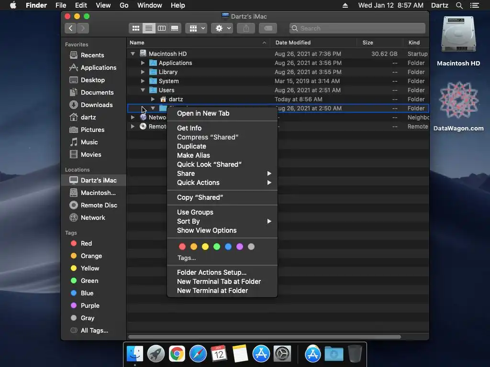Viewport: 490px width, 367px height.
Task: Open the Quick Actions submenu
Action: point(222,183)
